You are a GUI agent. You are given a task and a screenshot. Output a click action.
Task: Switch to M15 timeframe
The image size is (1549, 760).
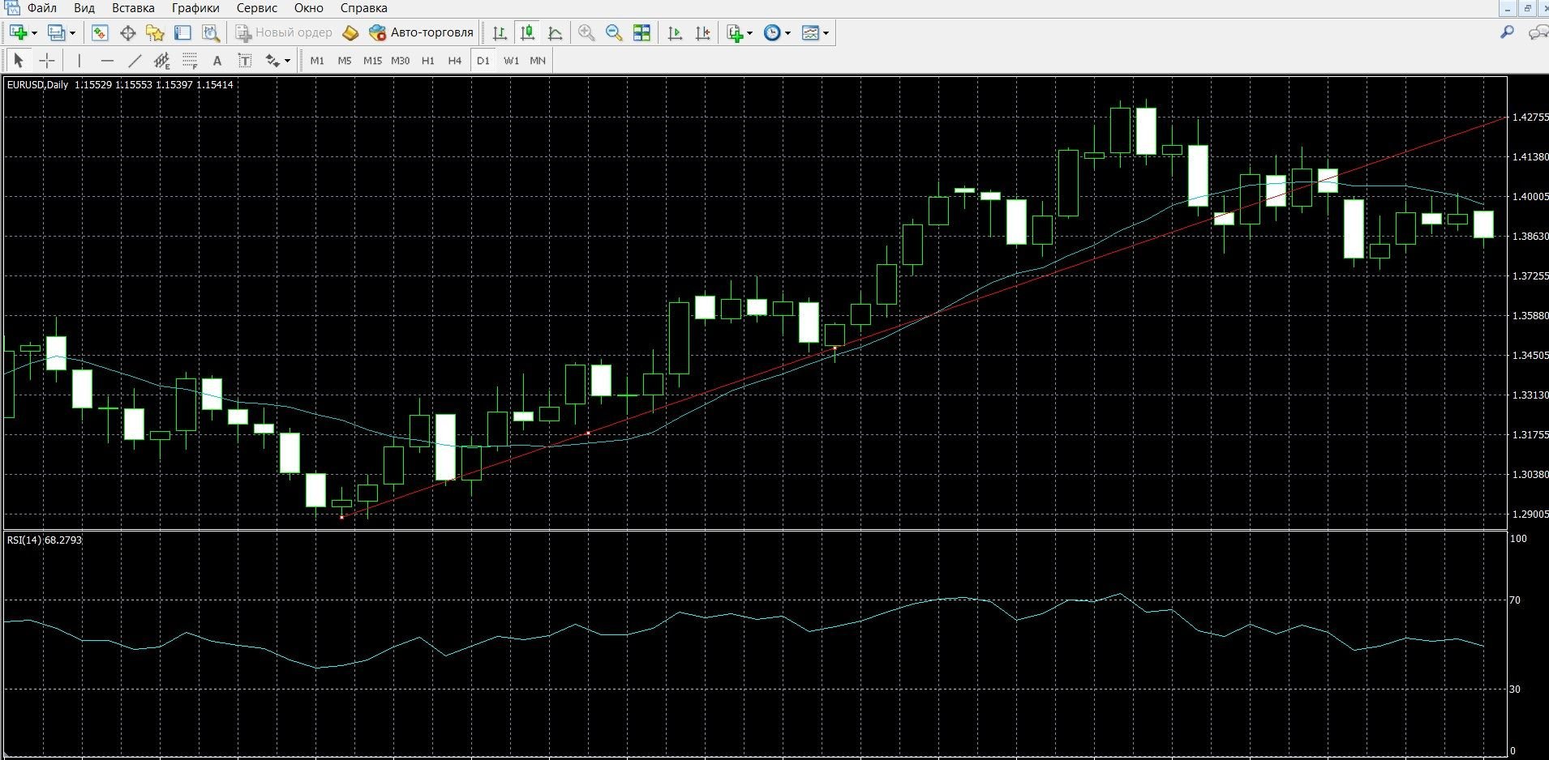pos(372,61)
